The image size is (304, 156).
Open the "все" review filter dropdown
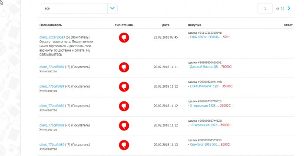pyautogui.click(x=79, y=8)
